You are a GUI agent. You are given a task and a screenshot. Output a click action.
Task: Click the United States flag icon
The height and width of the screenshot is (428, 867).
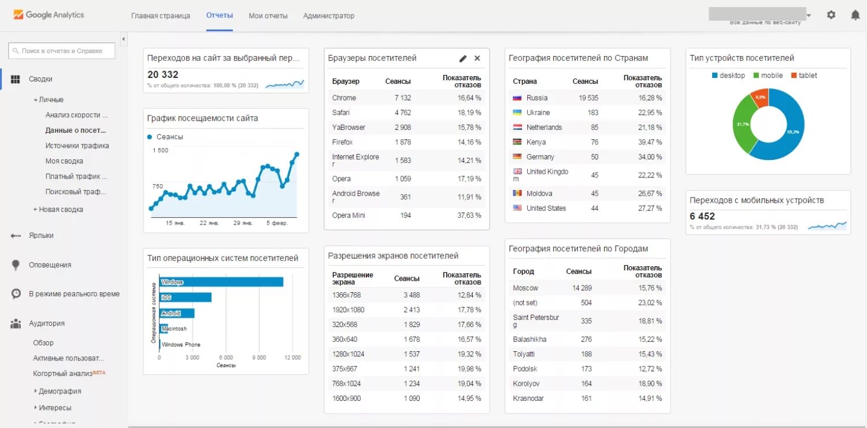coord(517,208)
